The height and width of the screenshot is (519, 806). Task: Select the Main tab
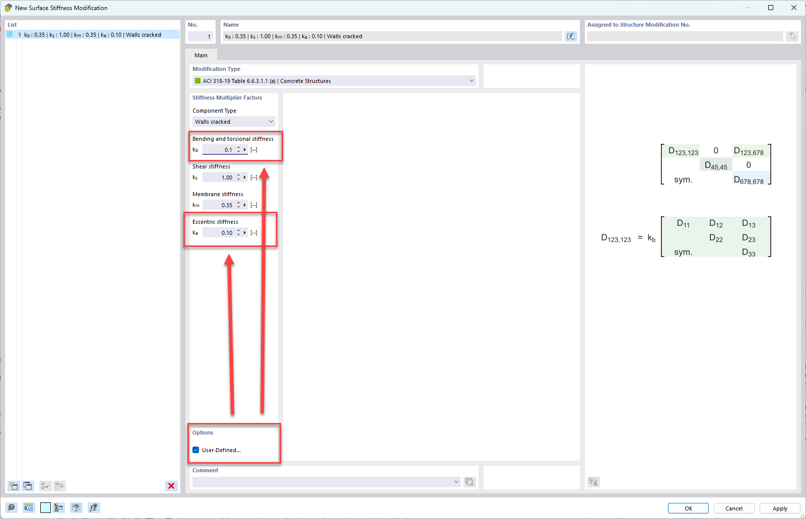point(201,55)
